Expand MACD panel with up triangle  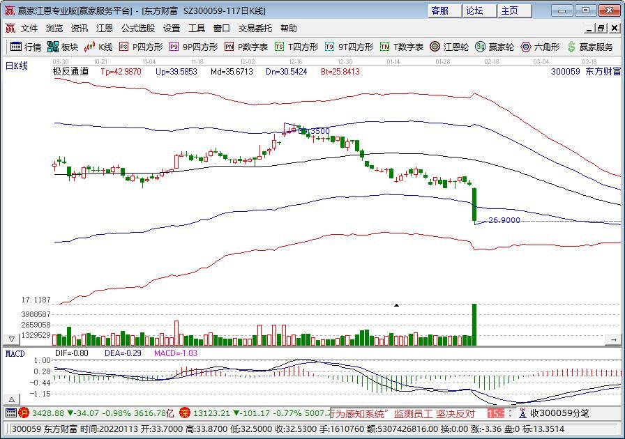[x=12, y=399]
